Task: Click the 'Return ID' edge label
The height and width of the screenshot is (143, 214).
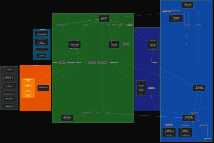Action: pos(109,25)
